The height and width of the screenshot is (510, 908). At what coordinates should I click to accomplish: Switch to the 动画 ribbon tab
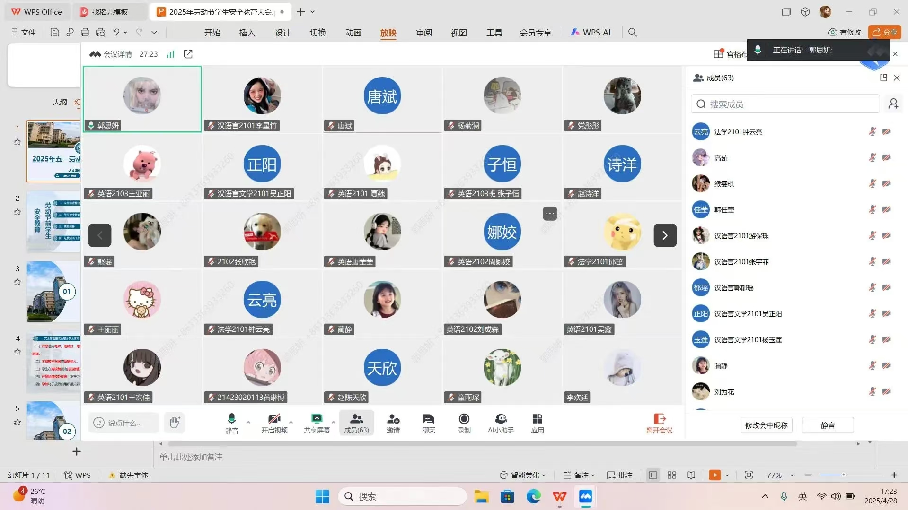point(353,33)
